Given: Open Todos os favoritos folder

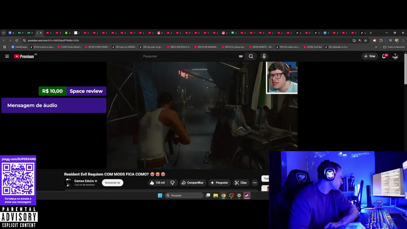Looking at the screenshot, I should point(394,47).
